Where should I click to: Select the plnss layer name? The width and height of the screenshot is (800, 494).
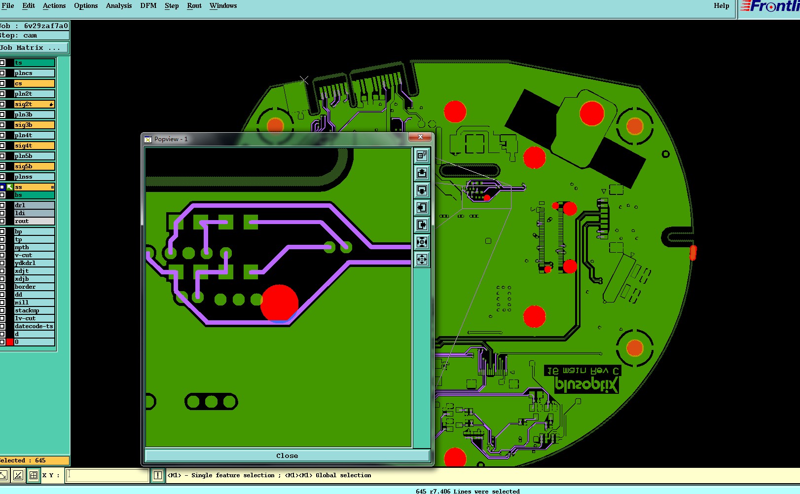[x=34, y=177]
